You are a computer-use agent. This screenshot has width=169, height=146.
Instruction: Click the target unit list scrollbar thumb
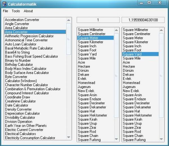click(x=161, y=76)
